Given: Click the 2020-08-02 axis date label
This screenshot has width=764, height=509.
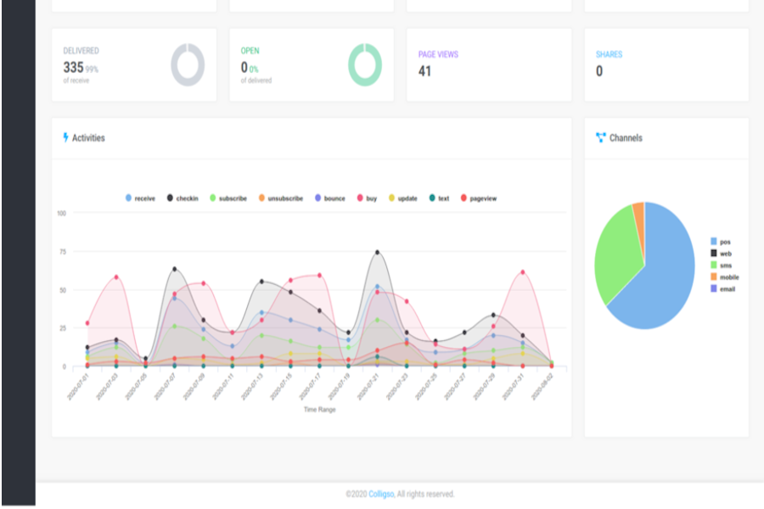Looking at the screenshot, I should (x=542, y=387).
